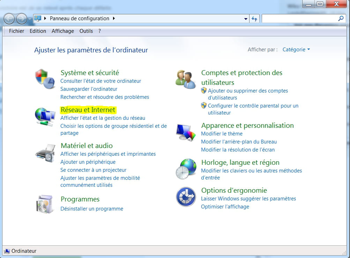
Task: Open Rechercher et résoudre des problèmes
Action: (105, 97)
